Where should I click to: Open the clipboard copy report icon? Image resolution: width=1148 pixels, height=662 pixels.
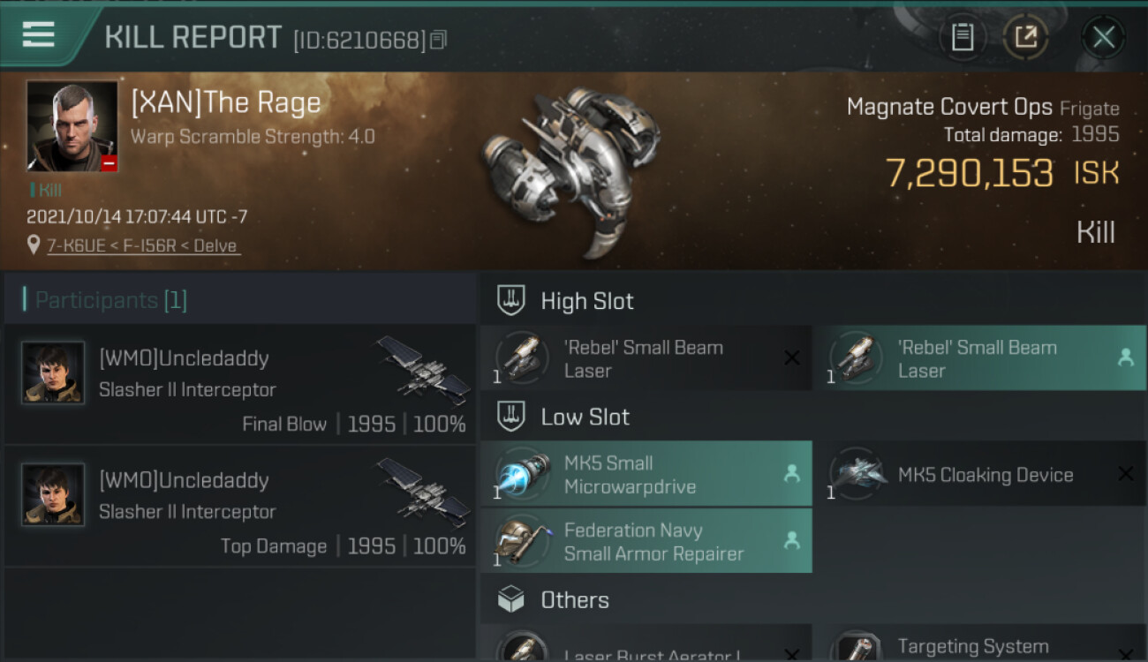tap(962, 37)
